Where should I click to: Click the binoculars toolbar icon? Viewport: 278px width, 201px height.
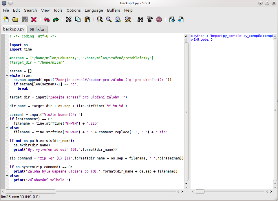pos(140,19)
